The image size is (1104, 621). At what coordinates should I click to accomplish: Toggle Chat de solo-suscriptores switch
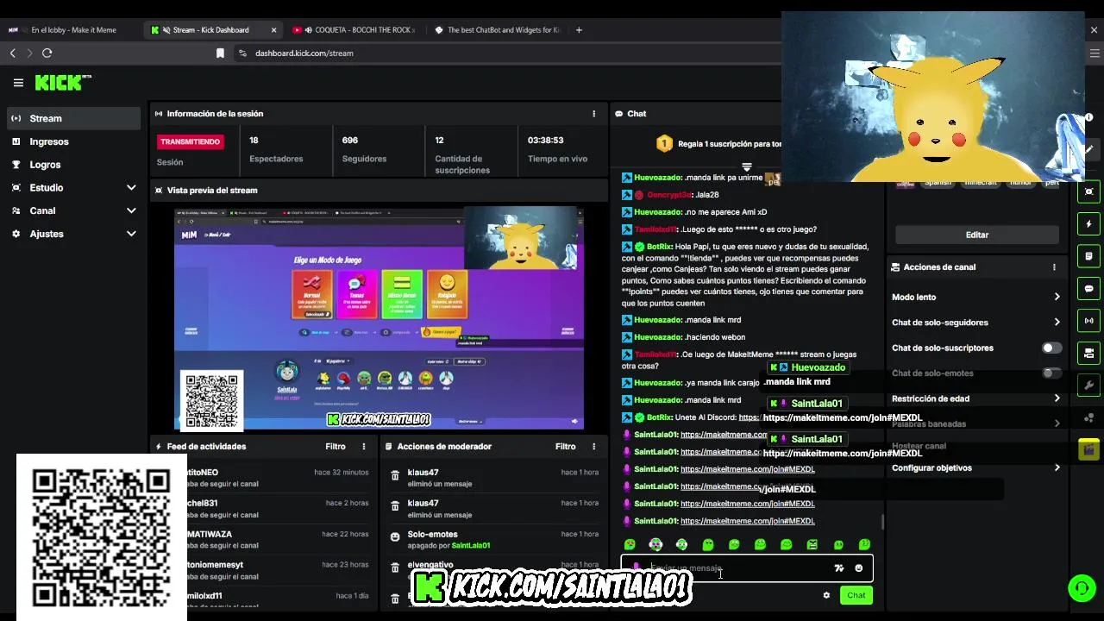(1051, 348)
